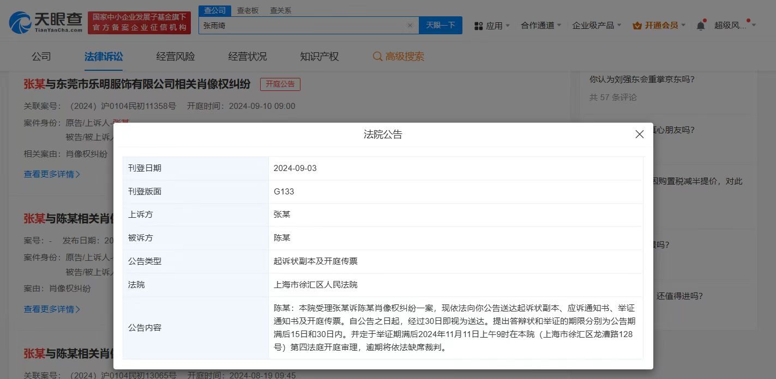
Task: Click the red 开庭公告 badge
Action: tap(280, 84)
